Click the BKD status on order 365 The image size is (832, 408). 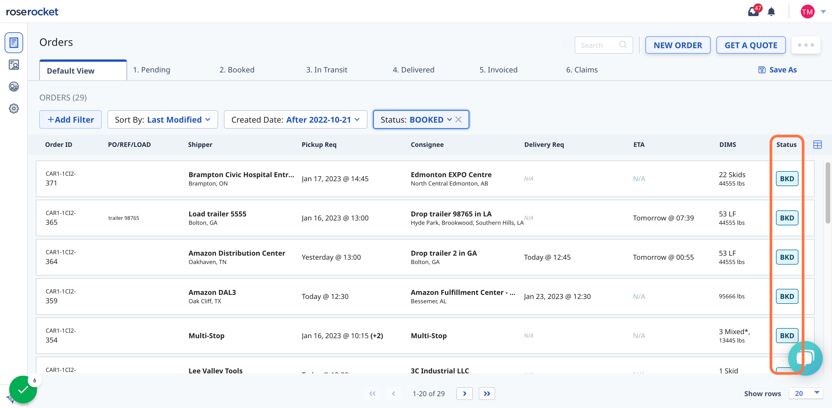tap(787, 218)
